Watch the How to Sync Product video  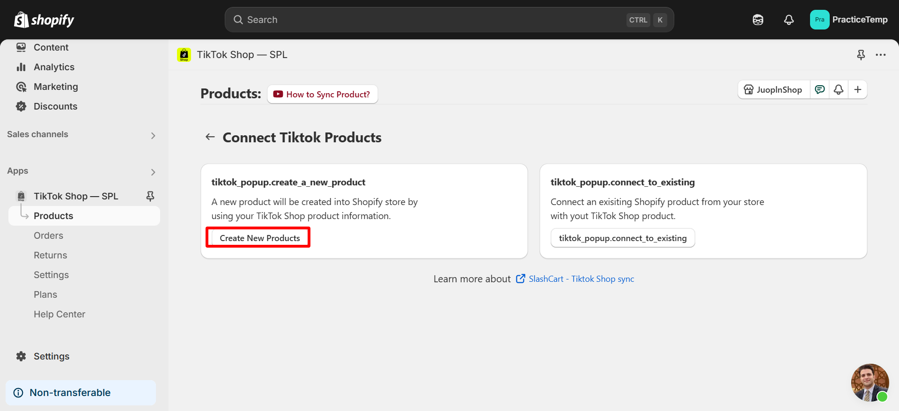(x=323, y=94)
